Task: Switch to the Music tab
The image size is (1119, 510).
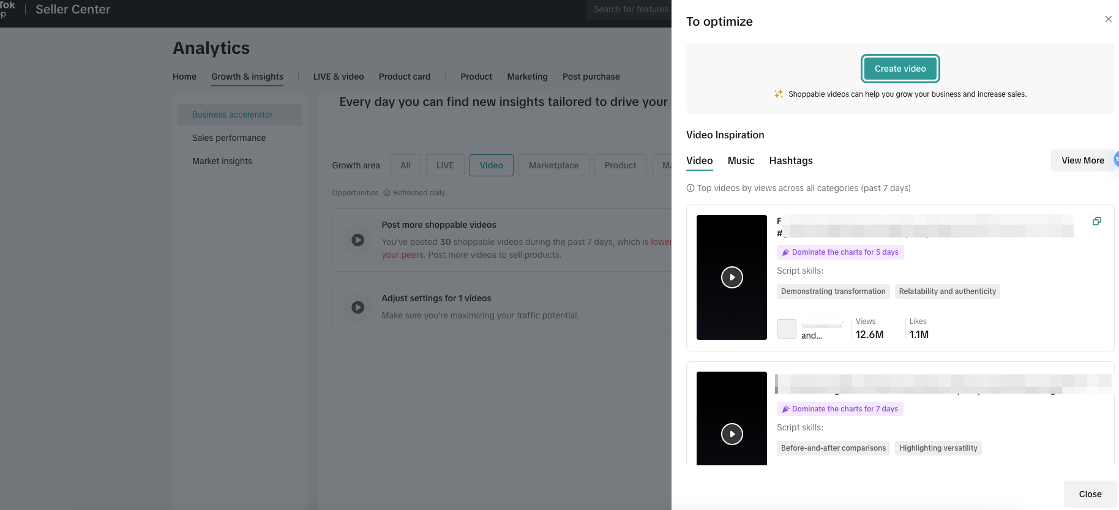Action: click(x=741, y=160)
